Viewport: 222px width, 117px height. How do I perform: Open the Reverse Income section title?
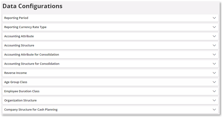(x=16, y=73)
